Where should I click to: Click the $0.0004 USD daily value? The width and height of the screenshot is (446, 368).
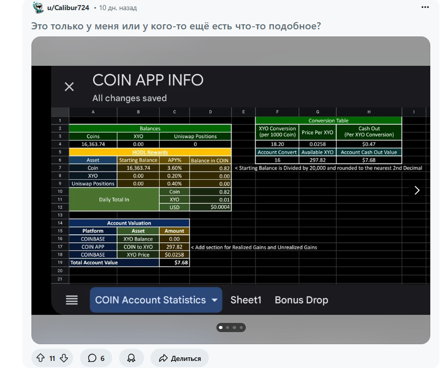(x=210, y=207)
